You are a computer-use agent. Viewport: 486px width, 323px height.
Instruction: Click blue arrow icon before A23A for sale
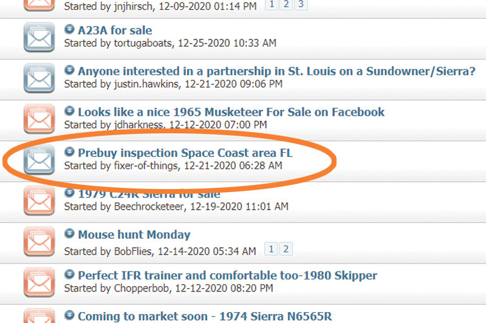coord(69,29)
